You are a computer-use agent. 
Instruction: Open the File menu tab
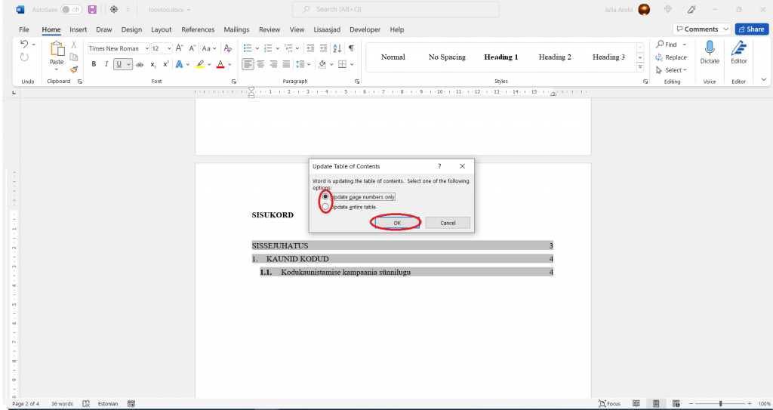coord(24,29)
